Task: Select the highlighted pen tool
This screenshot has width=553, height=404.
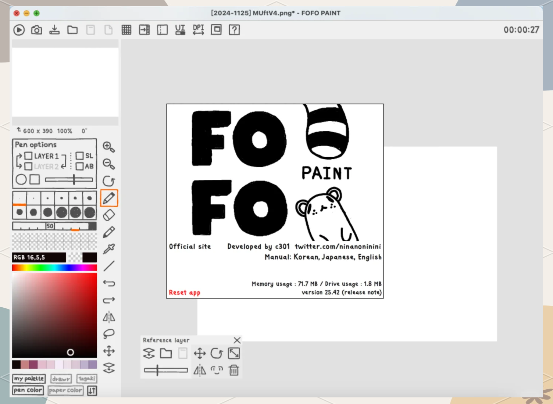Action: [x=109, y=198]
